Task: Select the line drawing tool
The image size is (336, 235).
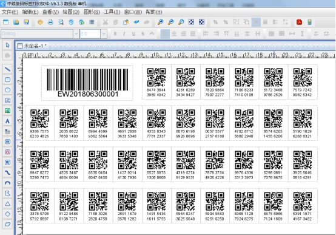Action: click(7, 69)
